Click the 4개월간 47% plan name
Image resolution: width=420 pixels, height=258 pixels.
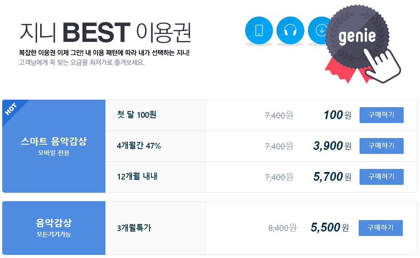(x=139, y=146)
